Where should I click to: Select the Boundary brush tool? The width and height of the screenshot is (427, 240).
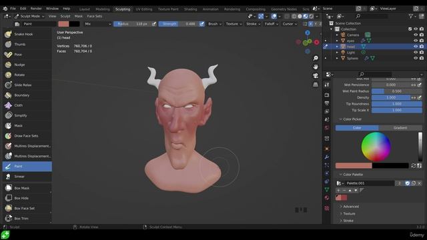27,95
